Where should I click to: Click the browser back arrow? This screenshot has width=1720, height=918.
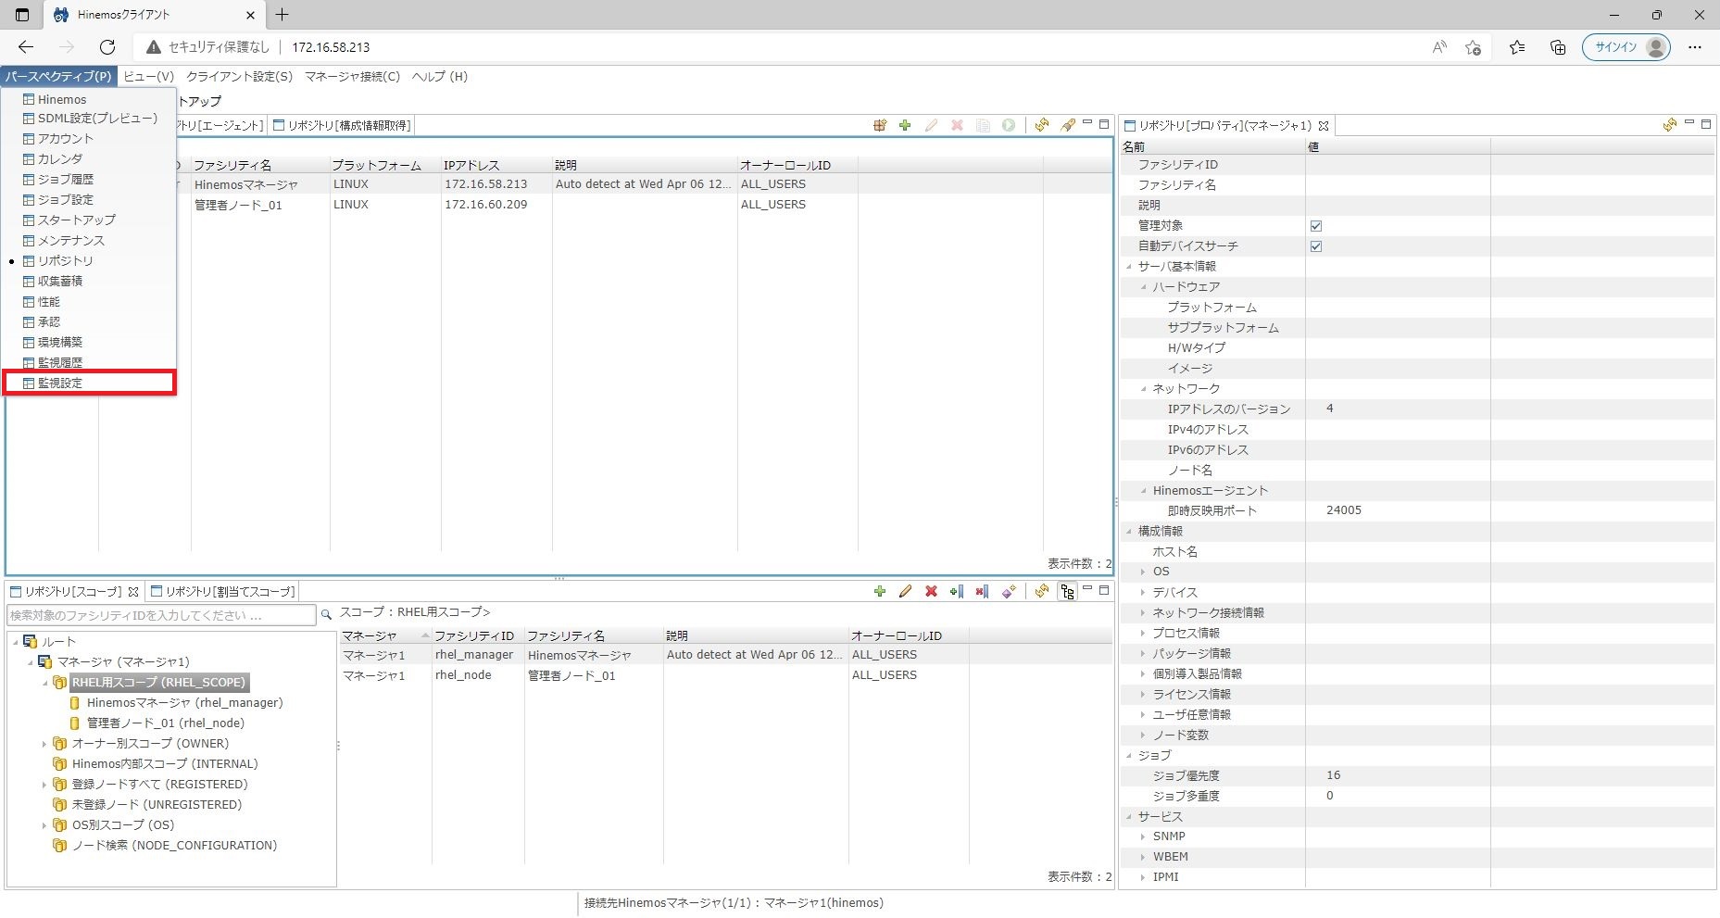pos(26,47)
